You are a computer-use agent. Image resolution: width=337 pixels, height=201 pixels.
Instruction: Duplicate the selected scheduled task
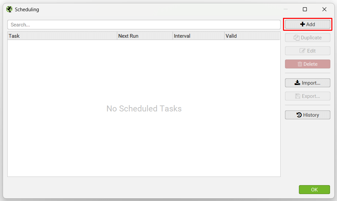tap(308, 37)
